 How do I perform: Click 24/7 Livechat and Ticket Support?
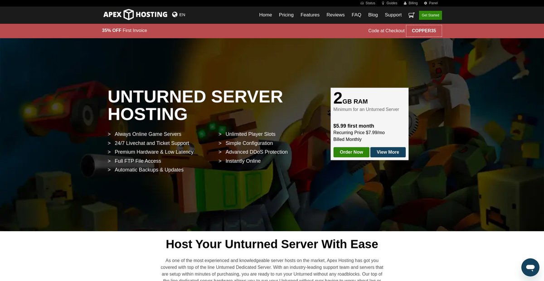[152, 143]
